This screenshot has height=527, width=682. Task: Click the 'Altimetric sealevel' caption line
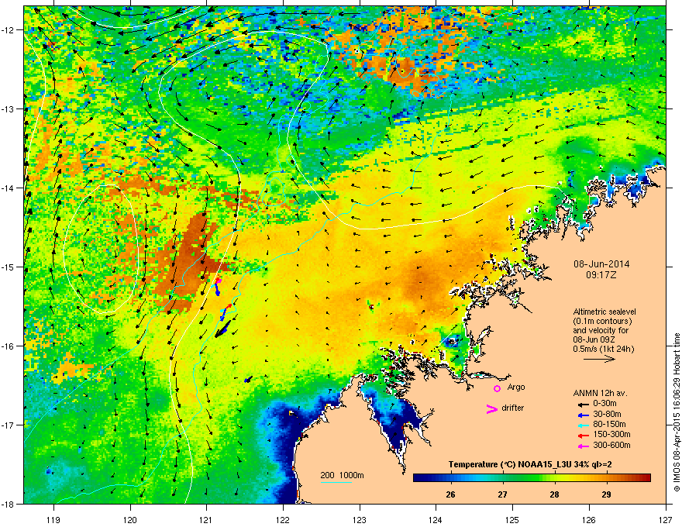click(604, 312)
